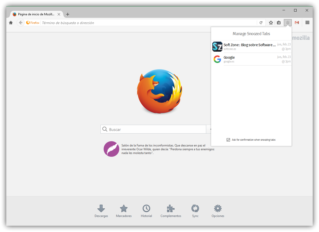This screenshot has height=232, width=319.
Task: Click the purple feather snippet icon
Action: click(111, 149)
